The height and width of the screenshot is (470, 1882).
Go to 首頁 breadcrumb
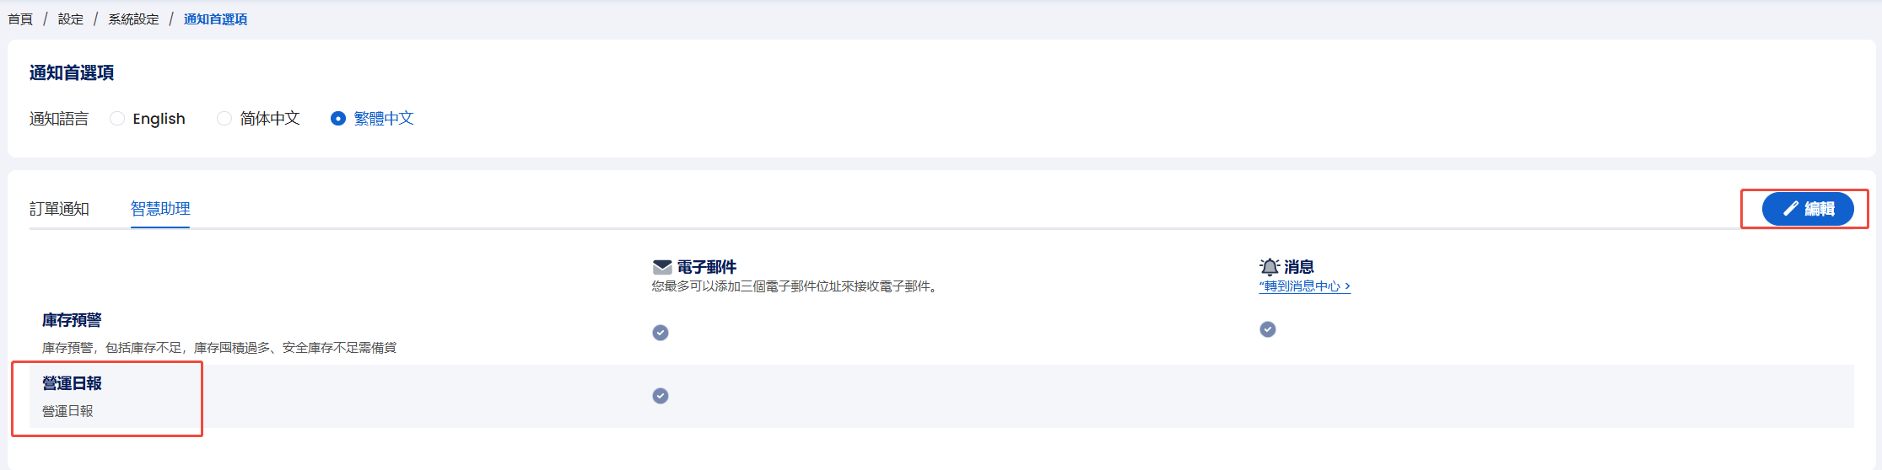(x=20, y=19)
